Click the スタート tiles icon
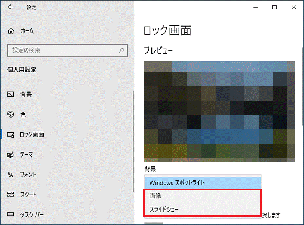304x225 pixels. [x=11, y=195]
